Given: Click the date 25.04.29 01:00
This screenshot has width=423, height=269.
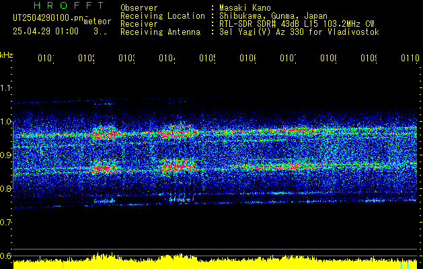Looking at the screenshot, I should pyautogui.click(x=46, y=32).
